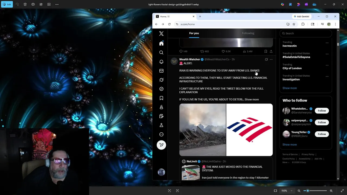This screenshot has height=195, width=347.
Task: Open X Explore search icon in sidebar
Action: (161, 53)
